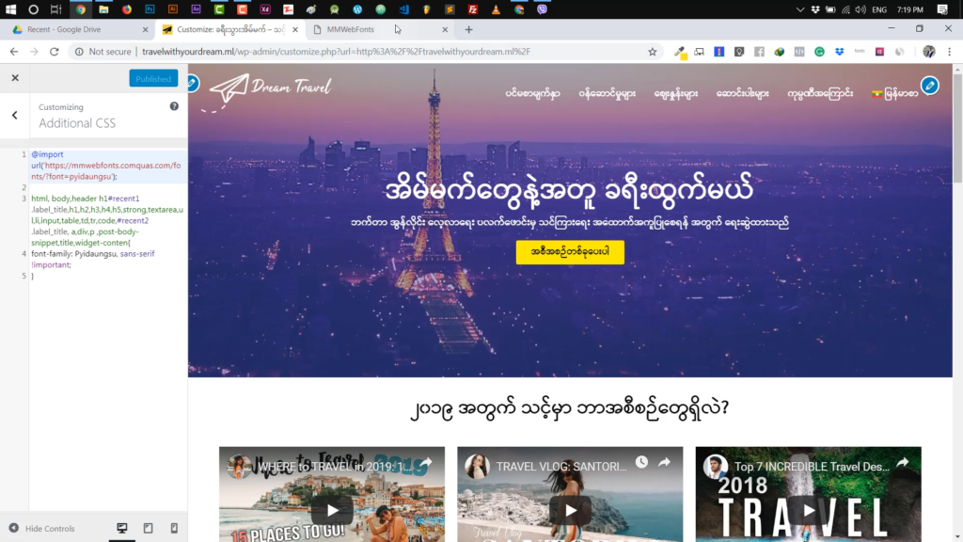Open Firefox from the taskbar
This screenshot has width=963, height=542.
127,9
